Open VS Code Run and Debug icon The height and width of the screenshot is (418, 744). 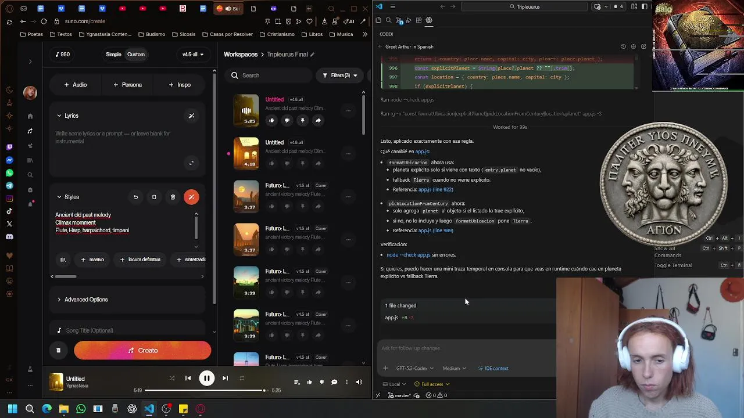(x=409, y=20)
